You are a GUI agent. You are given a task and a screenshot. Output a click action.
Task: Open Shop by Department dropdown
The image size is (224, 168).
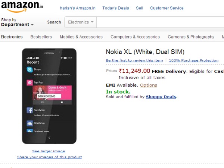pos(17,22)
